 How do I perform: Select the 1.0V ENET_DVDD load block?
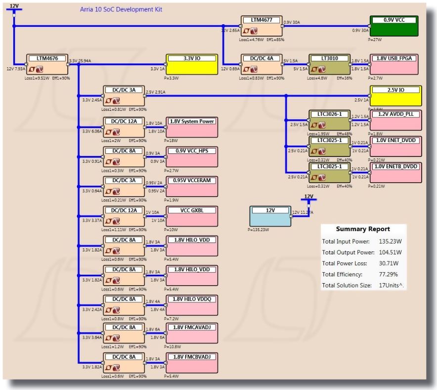pyautogui.click(x=393, y=147)
